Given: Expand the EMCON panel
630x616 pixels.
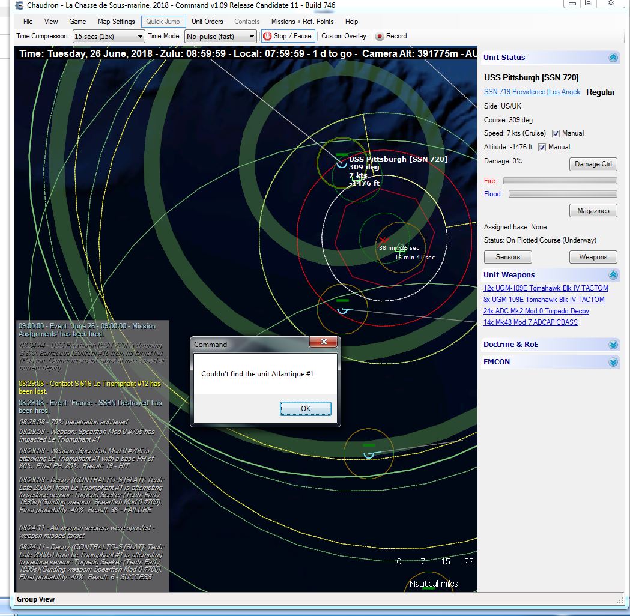Looking at the screenshot, I should [x=613, y=362].
